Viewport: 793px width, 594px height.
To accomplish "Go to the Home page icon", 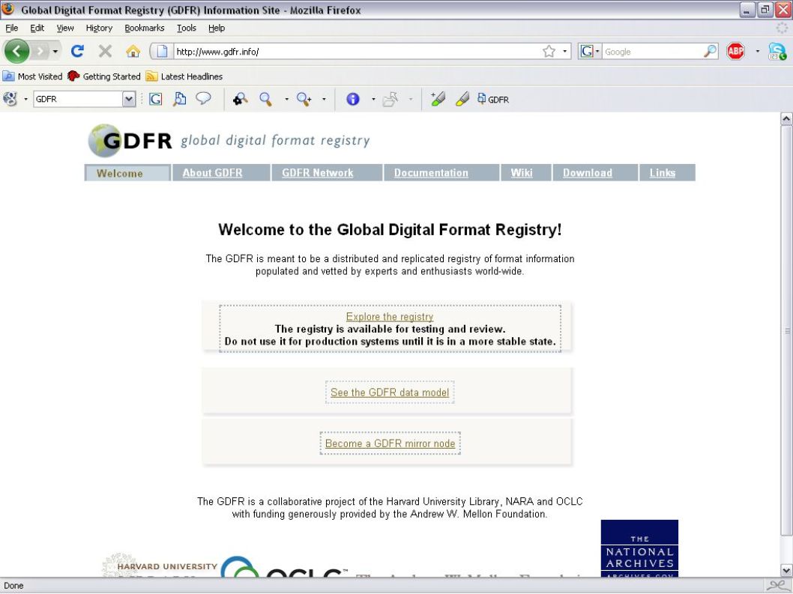I will coord(133,51).
